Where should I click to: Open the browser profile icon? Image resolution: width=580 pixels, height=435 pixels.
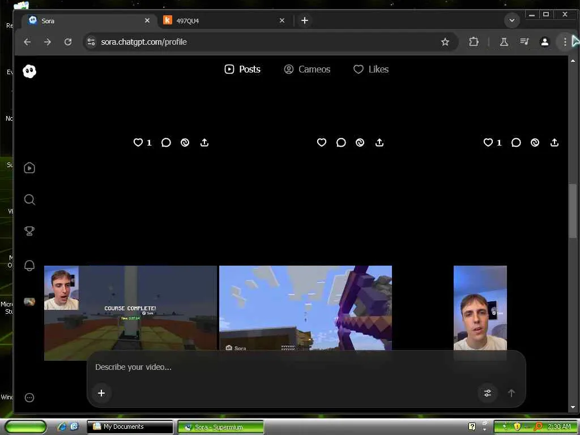coord(544,42)
